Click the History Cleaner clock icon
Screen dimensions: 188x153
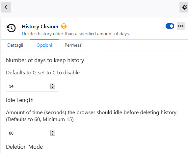coord(11,28)
